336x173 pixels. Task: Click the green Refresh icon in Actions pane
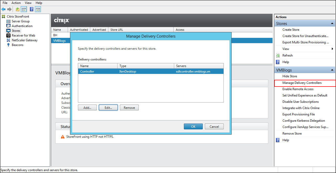pyautogui.click(x=278, y=55)
